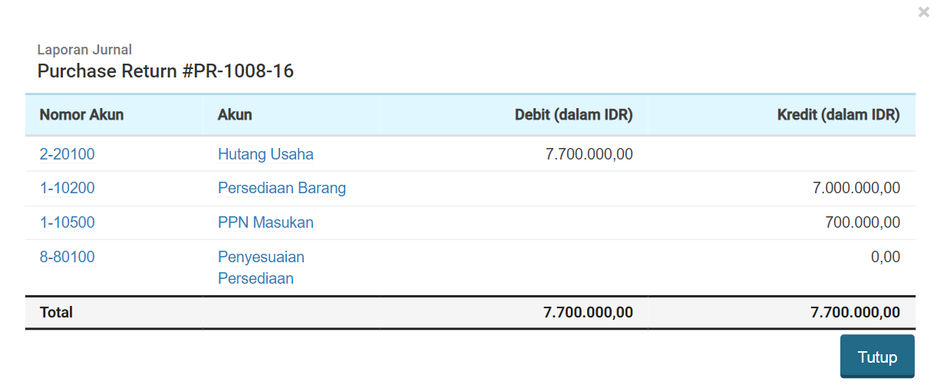This screenshot has width=937, height=388.
Task: Click the Nomor Akun column header
Action: point(81,115)
